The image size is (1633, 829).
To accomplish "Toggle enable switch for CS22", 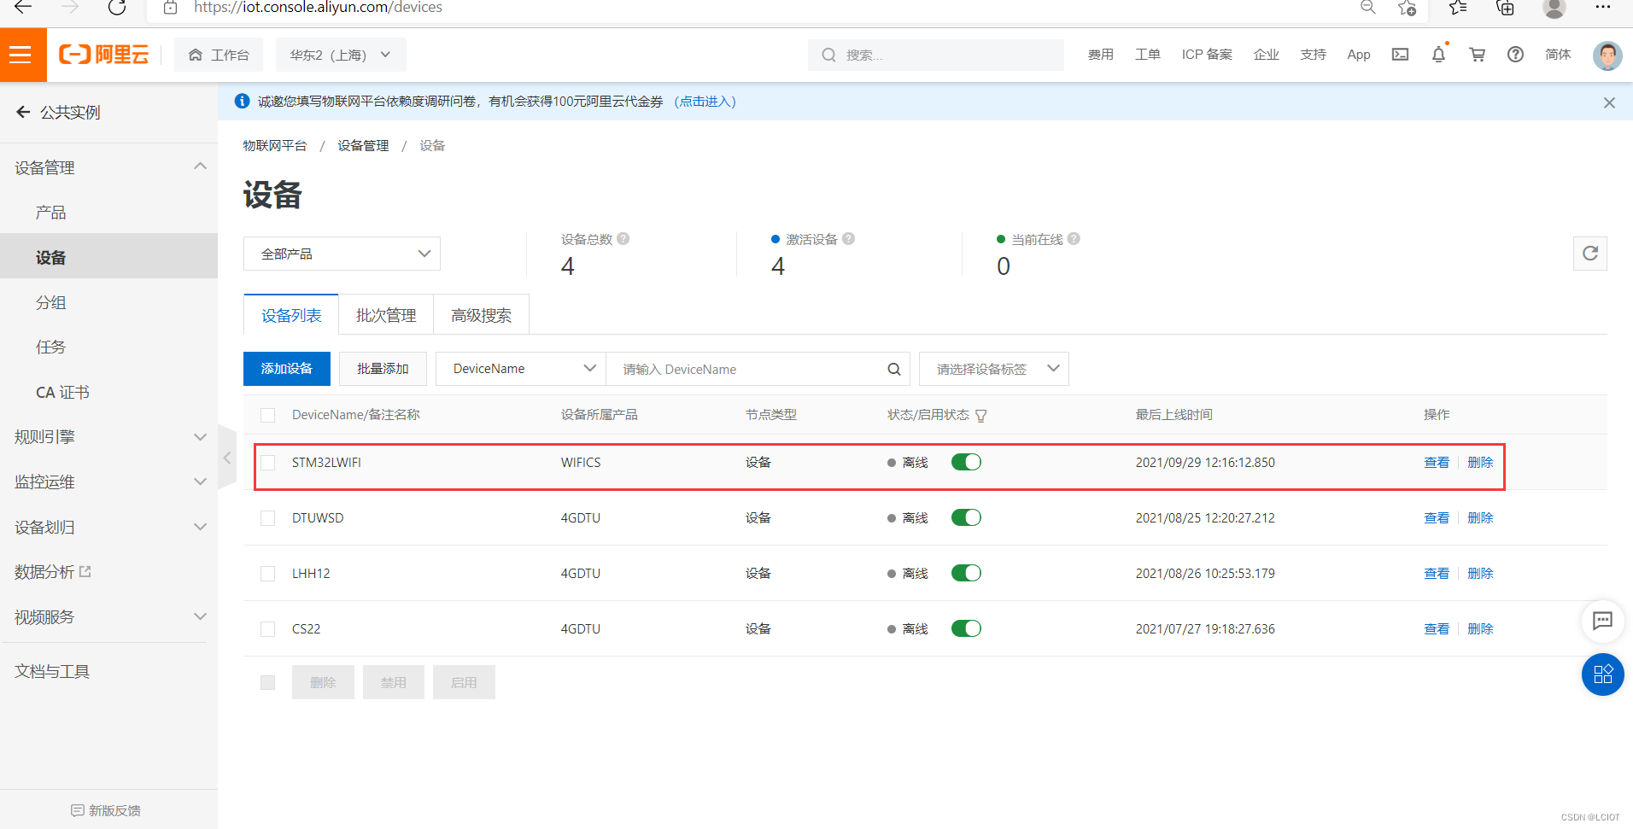I will point(966,628).
